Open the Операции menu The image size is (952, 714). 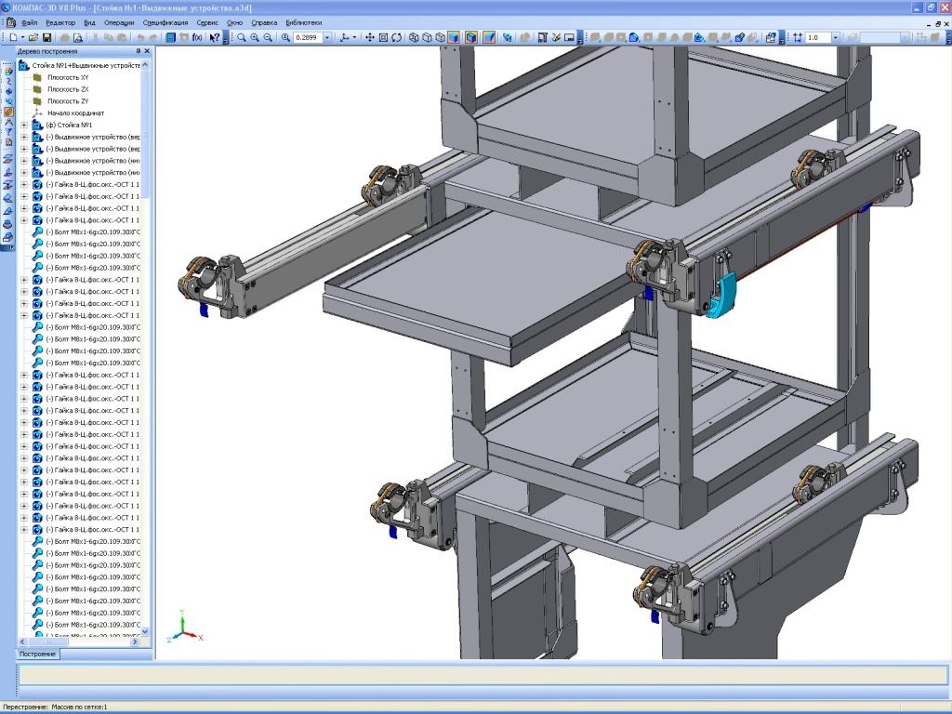[119, 21]
